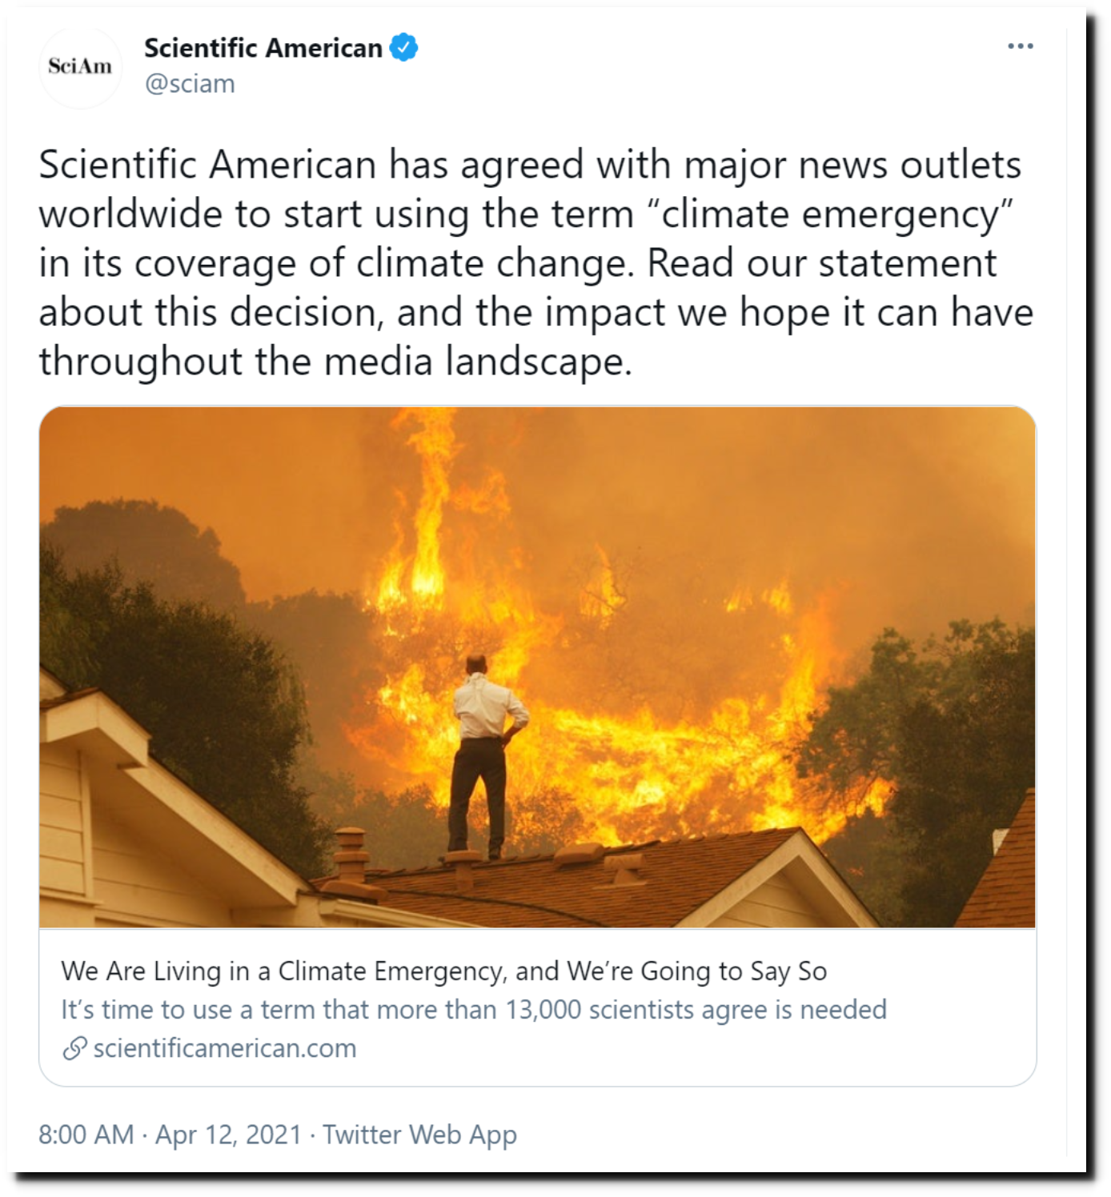
Task: Open the scientificamerican.com domain link
Action: pos(225,1048)
